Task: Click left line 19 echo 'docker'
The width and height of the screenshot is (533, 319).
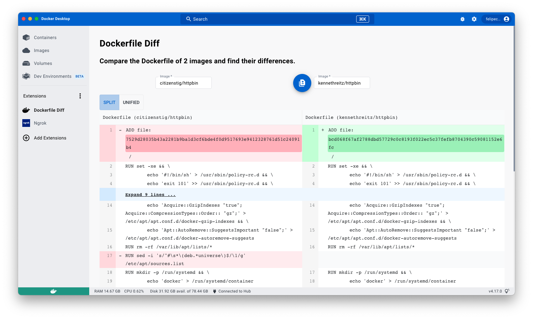Action: tap(201, 281)
